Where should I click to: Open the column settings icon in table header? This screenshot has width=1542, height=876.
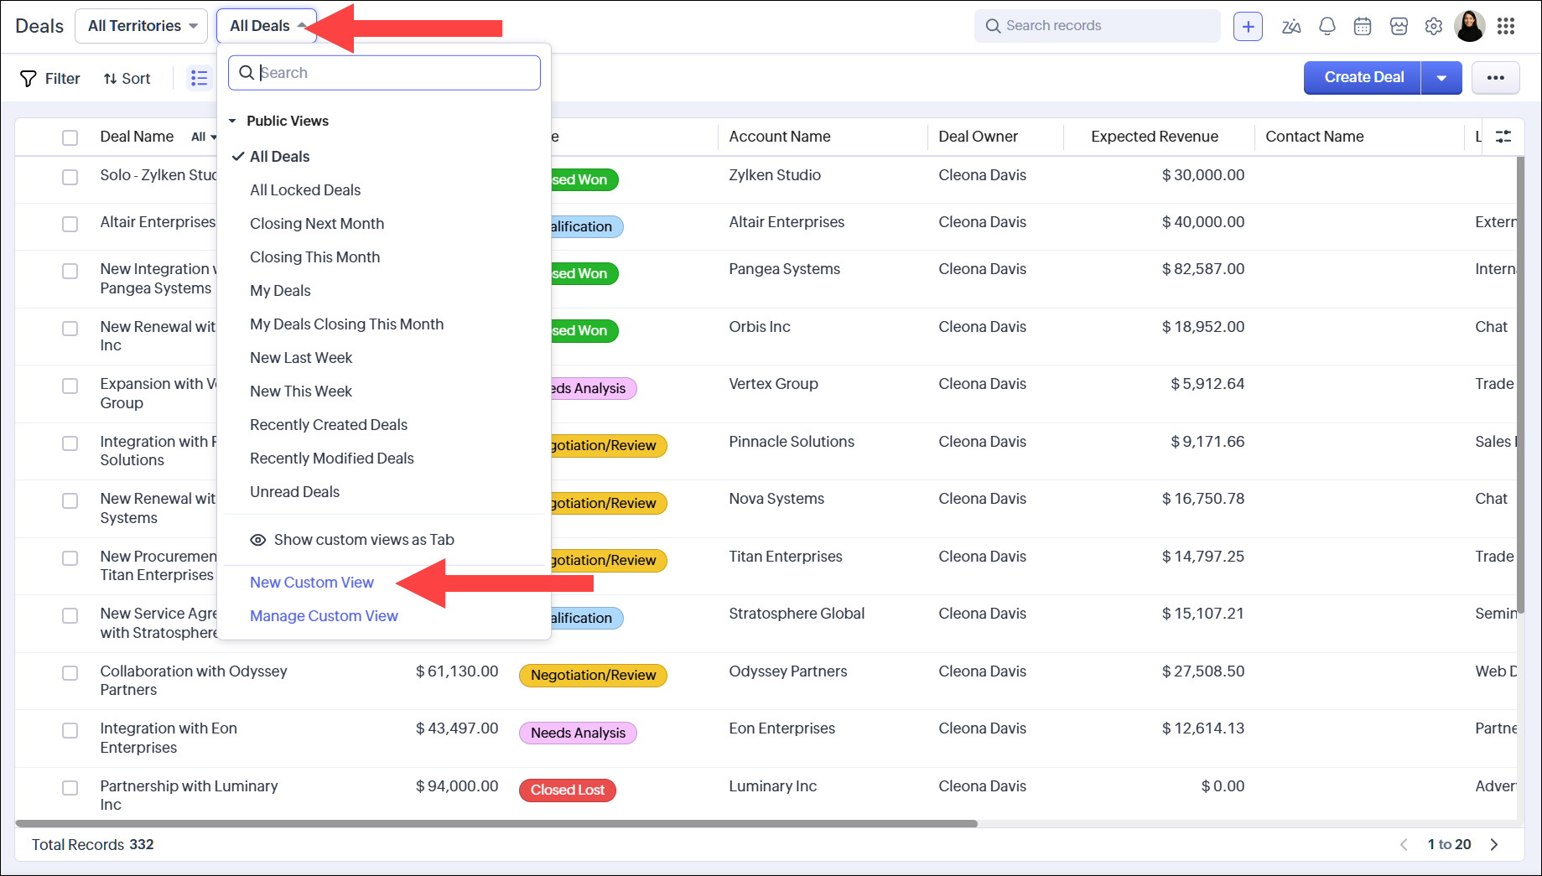coord(1503,137)
